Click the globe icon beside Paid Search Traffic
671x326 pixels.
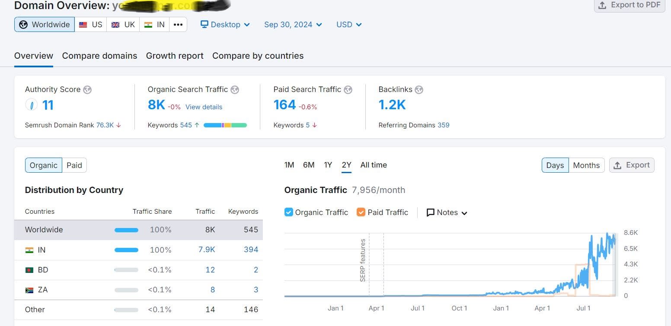pos(348,90)
